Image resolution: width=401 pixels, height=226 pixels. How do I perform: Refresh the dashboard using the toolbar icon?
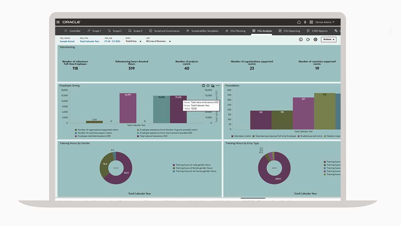pos(308,39)
